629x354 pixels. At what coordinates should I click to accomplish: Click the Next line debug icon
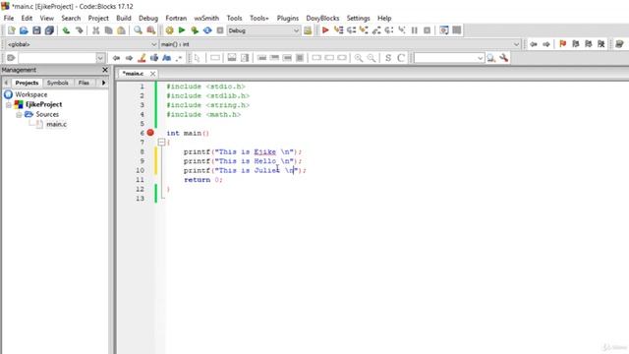[x=351, y=30]
